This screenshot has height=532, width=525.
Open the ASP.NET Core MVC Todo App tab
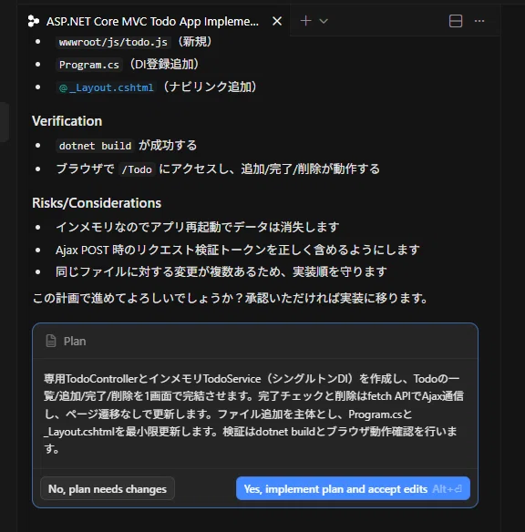point(152,21)
